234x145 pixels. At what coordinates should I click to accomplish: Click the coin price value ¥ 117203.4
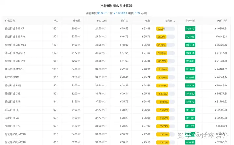(x=121, y=13)
